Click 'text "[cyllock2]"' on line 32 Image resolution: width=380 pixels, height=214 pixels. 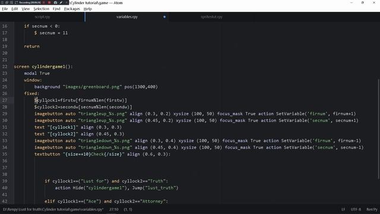pyautogui.click(x=56, y=134)
